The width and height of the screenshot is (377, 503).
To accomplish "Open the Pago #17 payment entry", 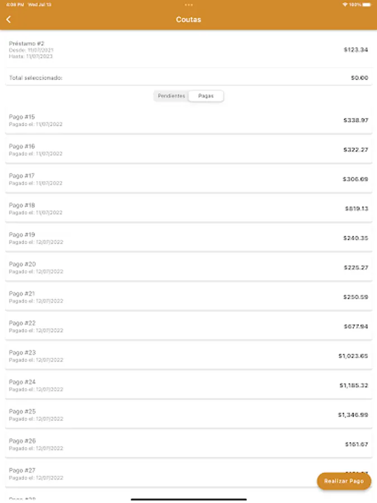I will (188, 179).
